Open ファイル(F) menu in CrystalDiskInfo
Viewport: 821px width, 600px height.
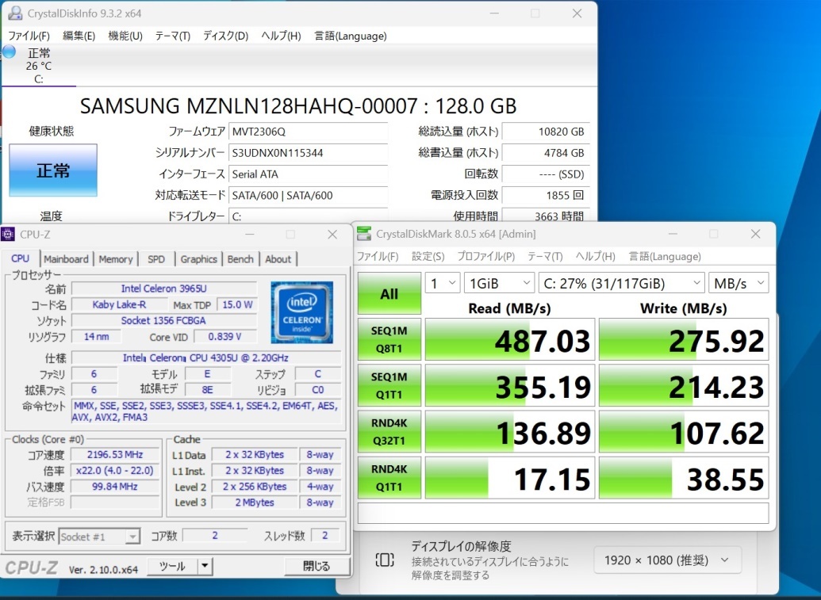[x=29, y=36]
